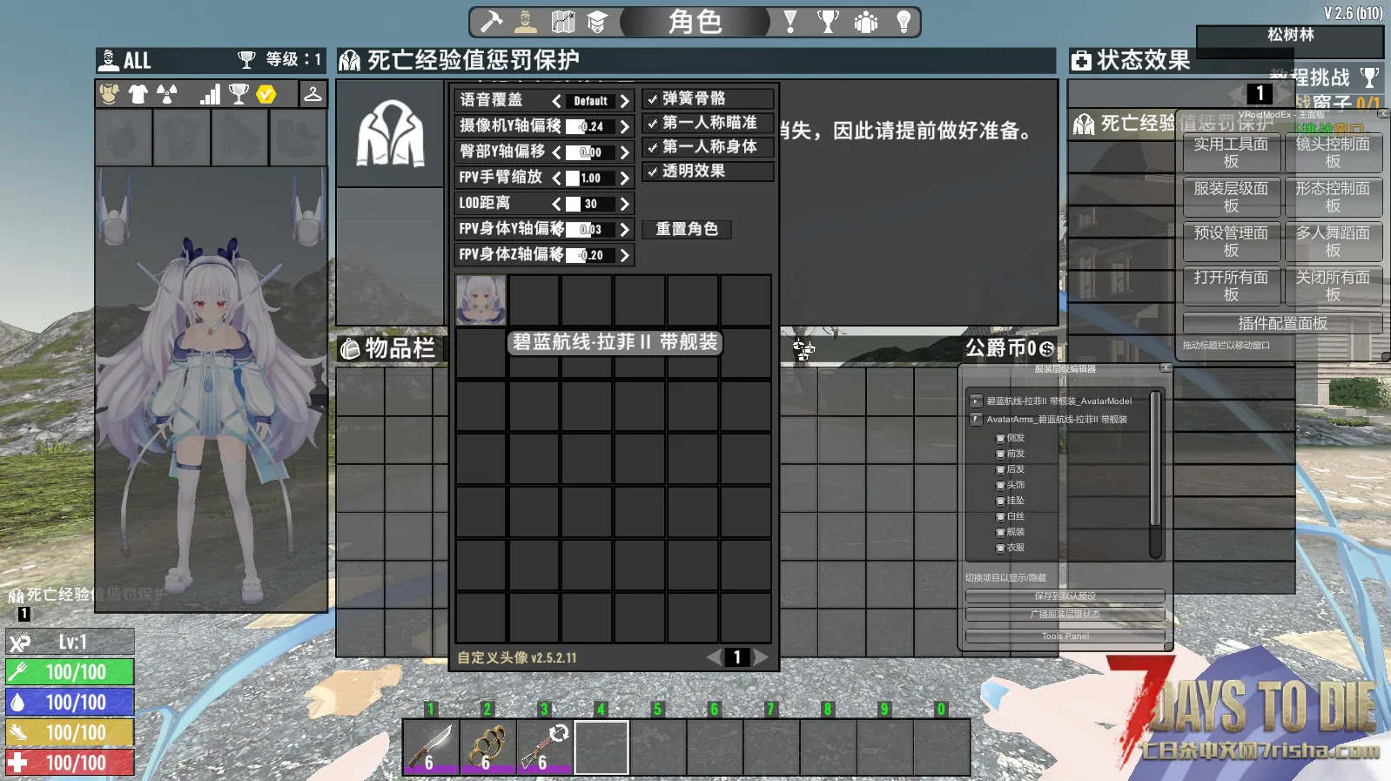1391x781 pixels.
Task: Open the 镜头控制面板 panel
Action: point(1332,152)
